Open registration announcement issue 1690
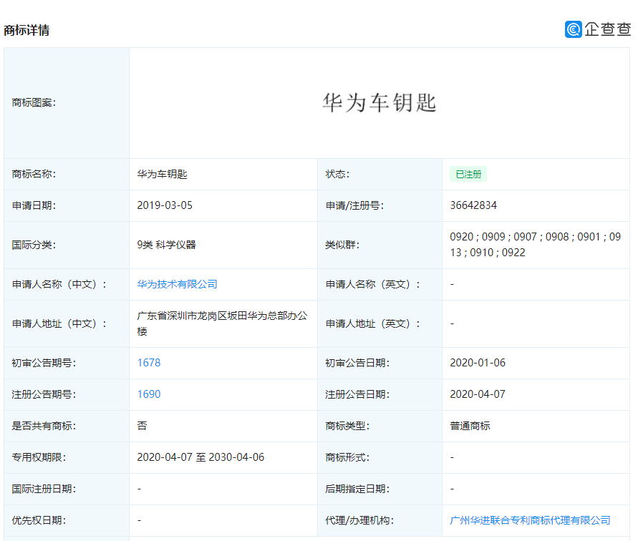Screen dimensions: 638x541 [x=149, y=394]
